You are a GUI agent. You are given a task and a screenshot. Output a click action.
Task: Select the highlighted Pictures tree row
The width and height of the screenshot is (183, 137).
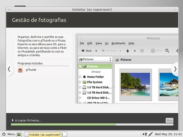click(95, 66)
